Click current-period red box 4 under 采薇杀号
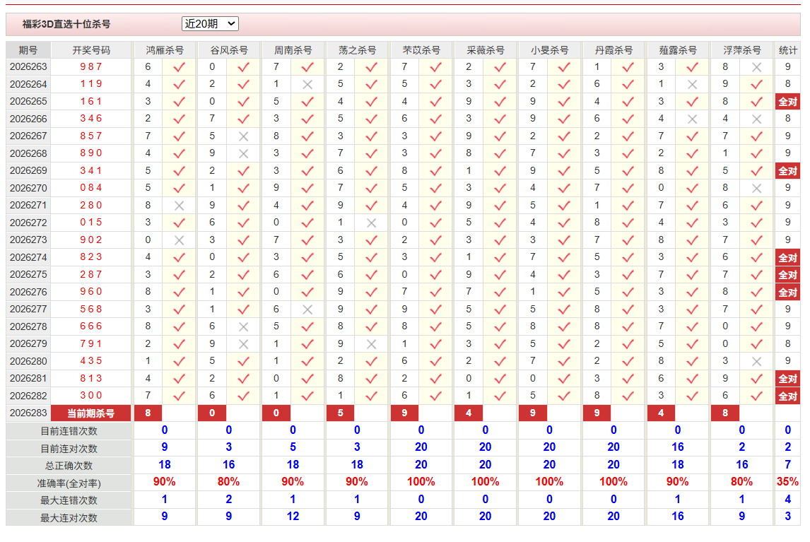This screenshot has height=542, width=810. coord(469,413)
